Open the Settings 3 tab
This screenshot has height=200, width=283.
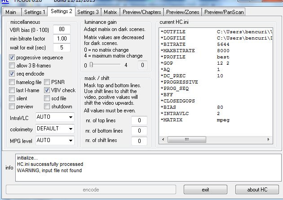[88, 12]
